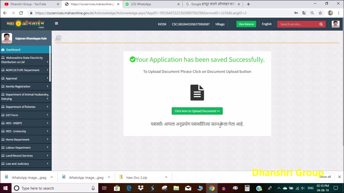Open File Explorer from the taskbar

pos(176,188)
